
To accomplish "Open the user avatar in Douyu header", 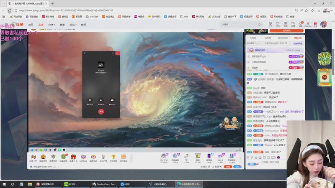I will tap(323, 24).
